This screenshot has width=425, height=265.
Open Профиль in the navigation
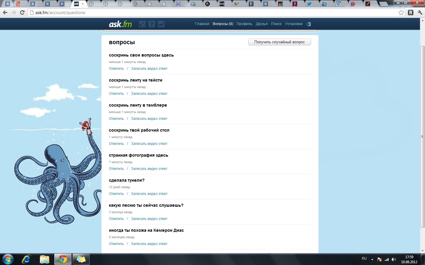pyautogui.click(x=244, y=24)
